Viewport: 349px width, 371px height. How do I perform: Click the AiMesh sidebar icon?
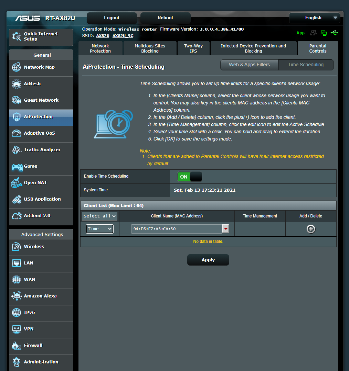point(17,84)
